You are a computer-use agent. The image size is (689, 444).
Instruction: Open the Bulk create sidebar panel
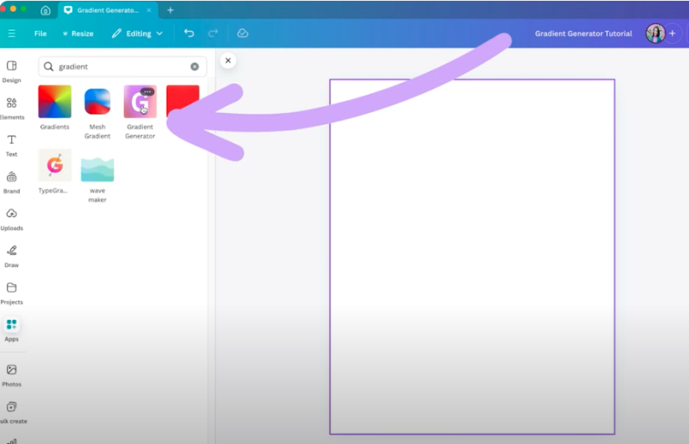[12, 412]
